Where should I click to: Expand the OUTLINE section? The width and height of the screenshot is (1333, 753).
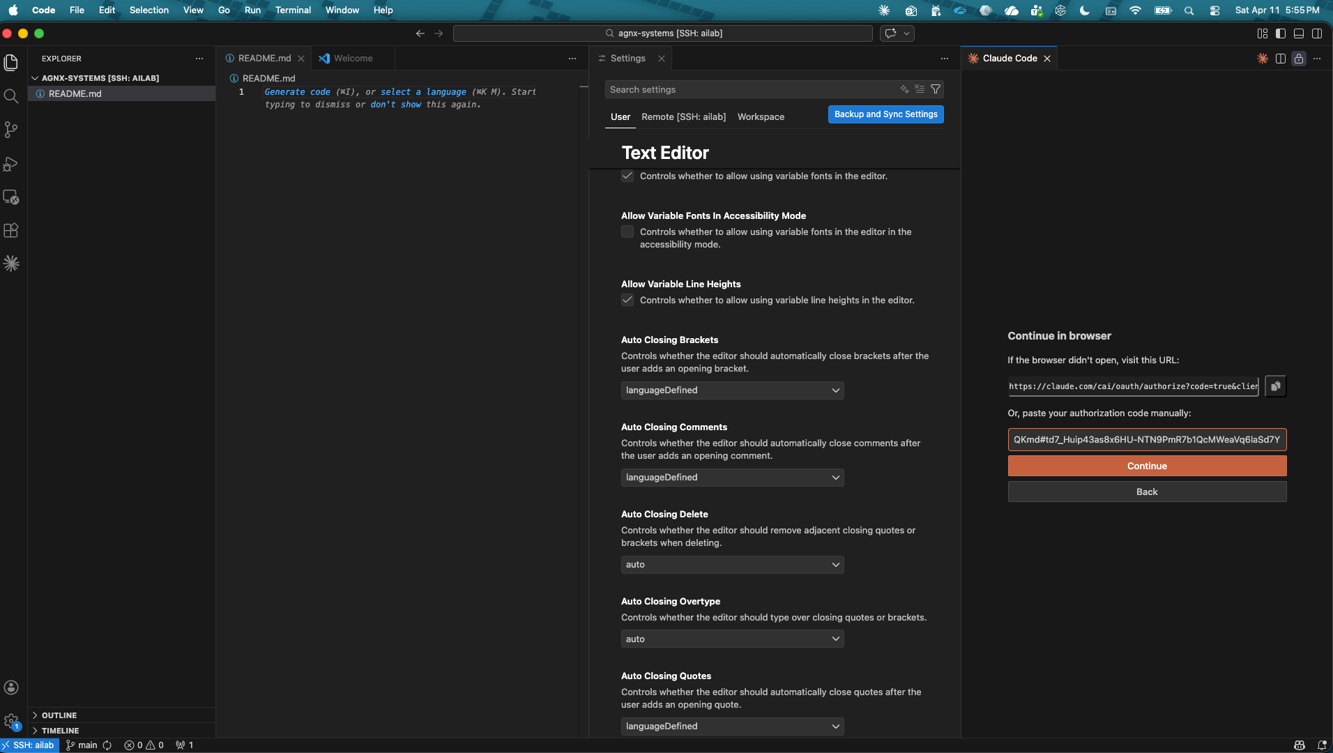pyautogui.click(x=59, y=715)
